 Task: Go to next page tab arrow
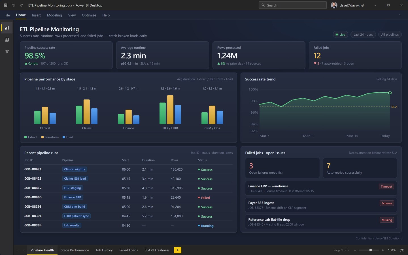click(24, 250)
